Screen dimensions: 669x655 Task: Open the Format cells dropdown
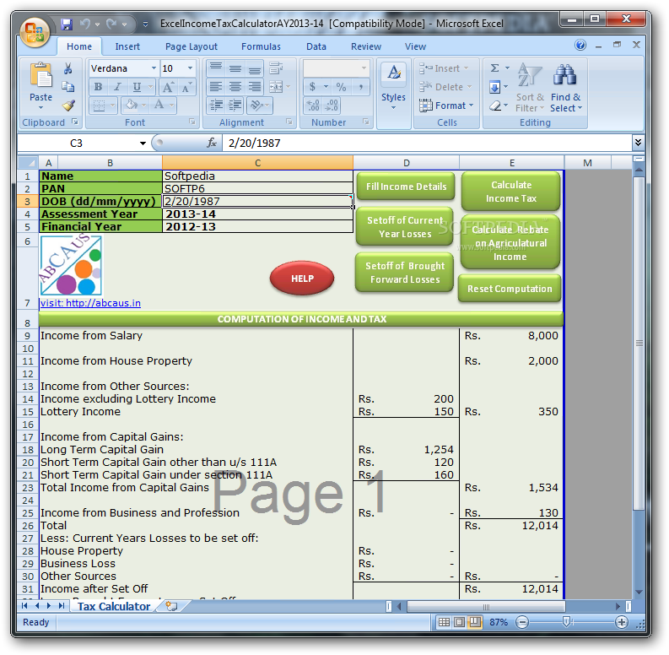[447, 106]
